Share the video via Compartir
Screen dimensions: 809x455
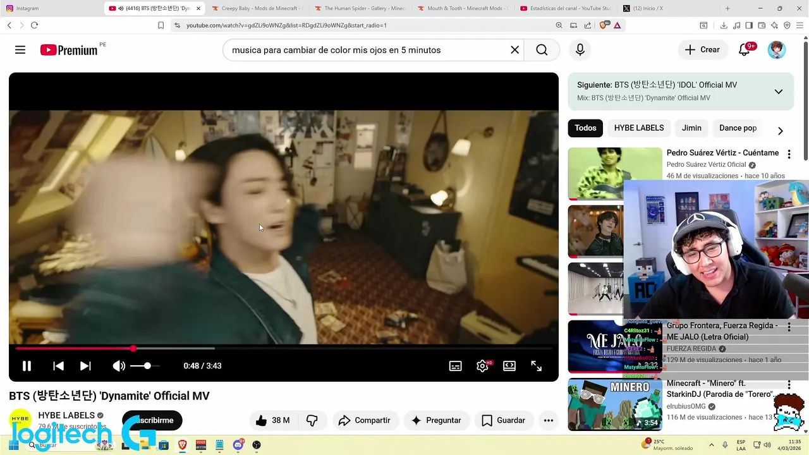pos(364,420)
